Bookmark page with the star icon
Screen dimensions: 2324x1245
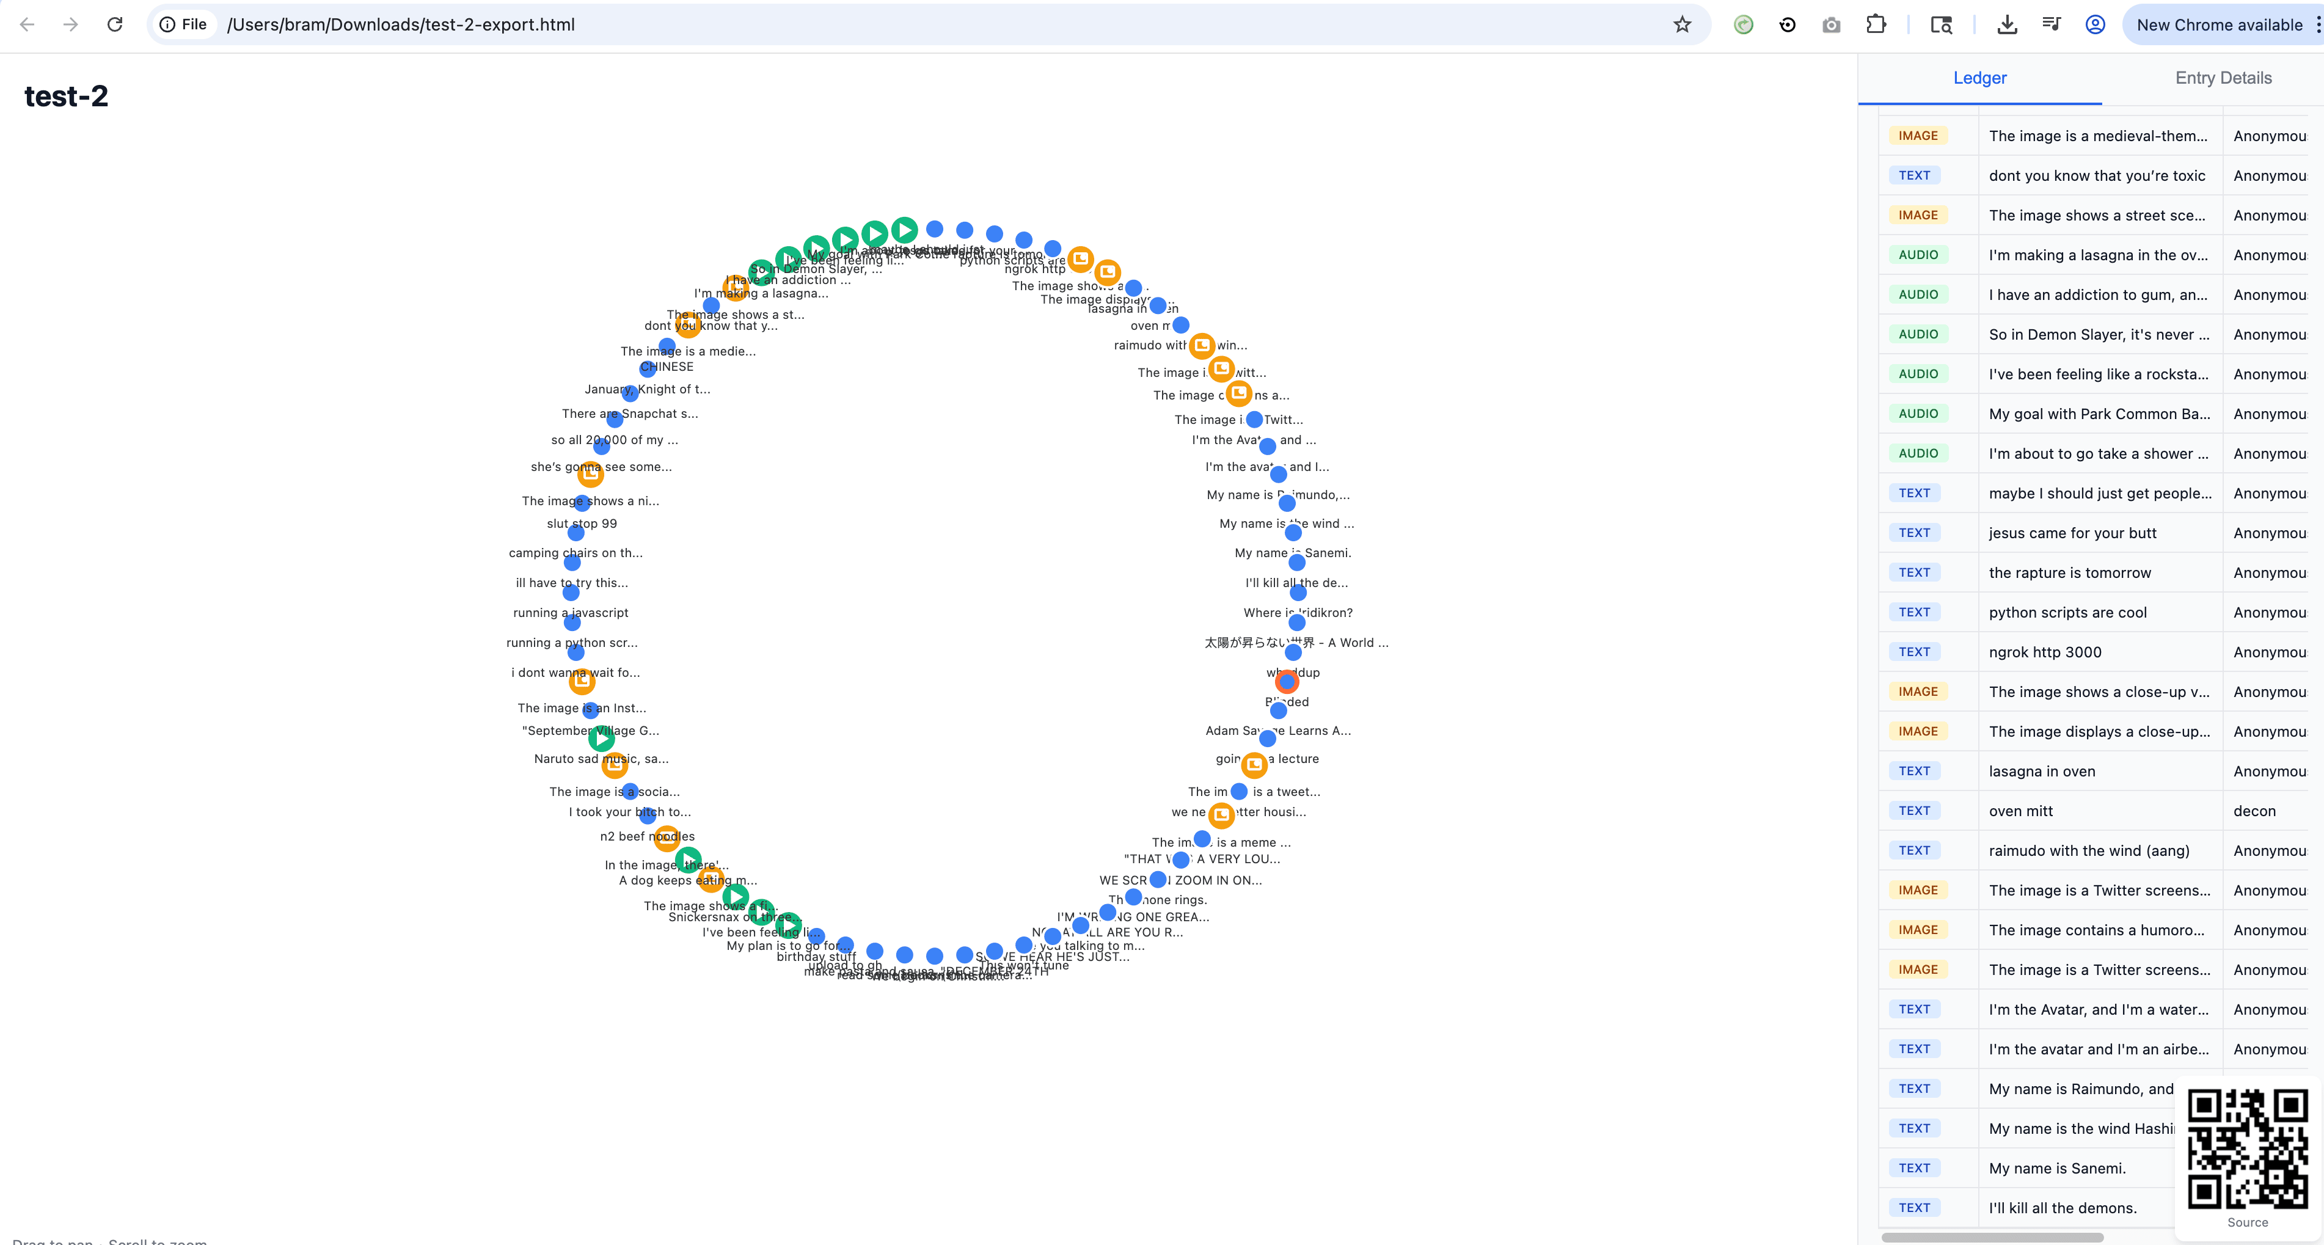(x=1682, y=24)
